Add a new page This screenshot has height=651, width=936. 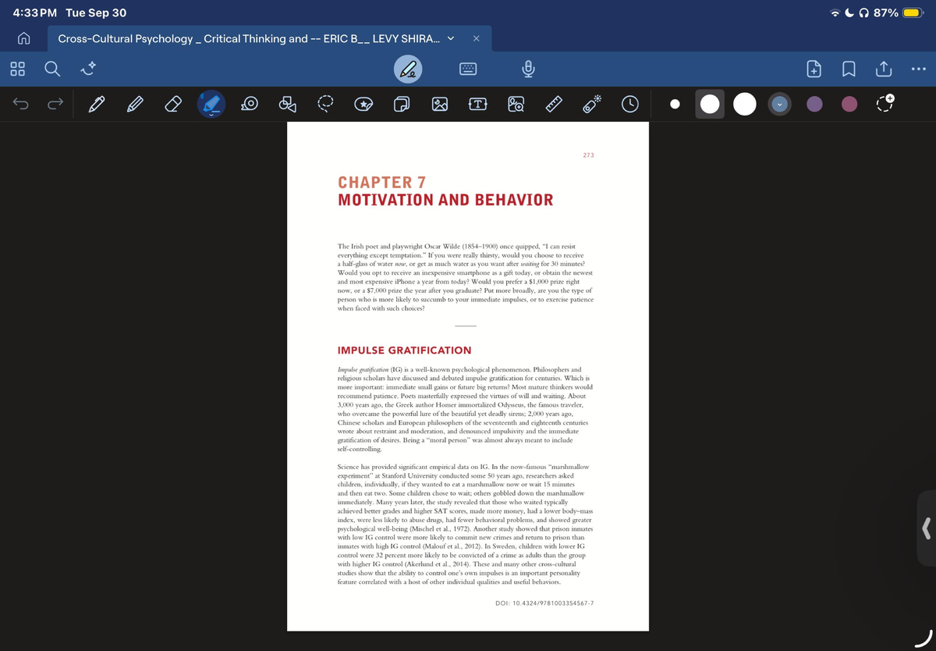point(814,69)
